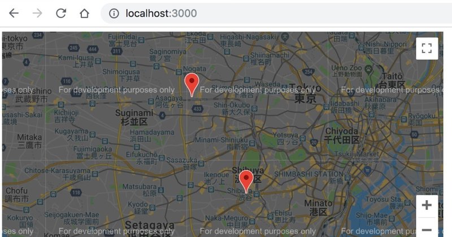This screenshot has width=452, height=237.
Task: Click the Kyodo station label
Action: coord(138,207)
